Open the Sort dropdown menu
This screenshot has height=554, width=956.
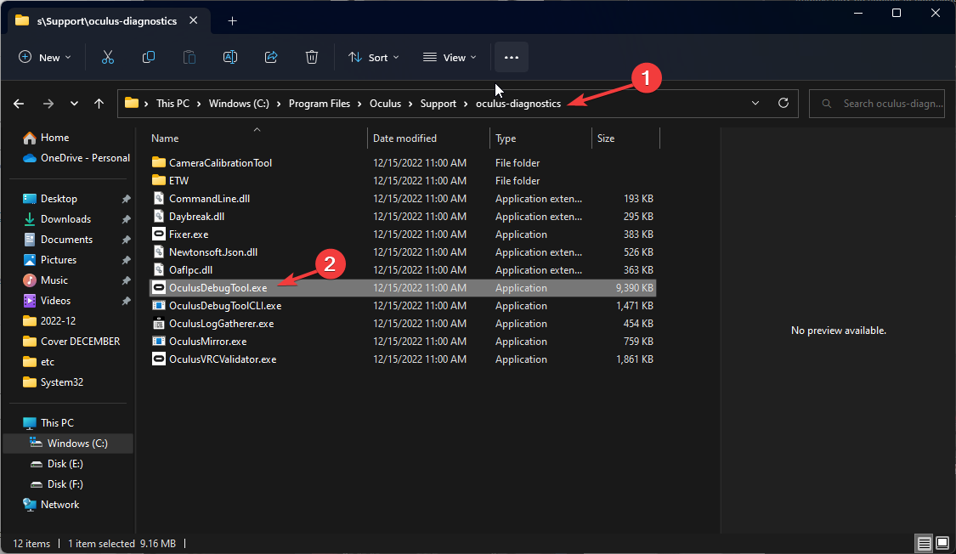(373, 57)
